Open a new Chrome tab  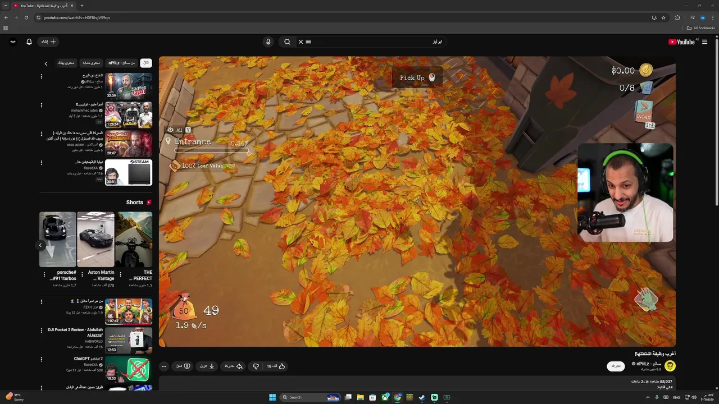pyautogui.click(x=82, y=6)
